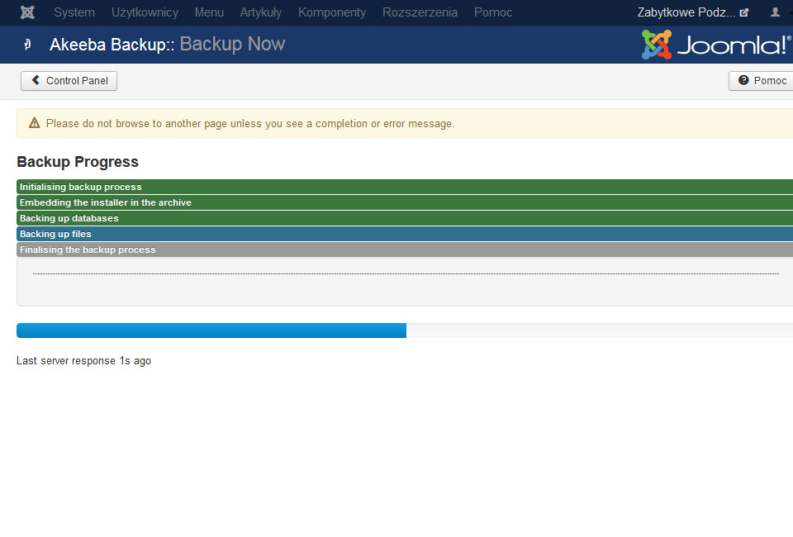The height and width of the screenshot is (537, 793).
Task: Click the 'Last server response' status text
Action: pyautogui.click(x=84, y=360)
